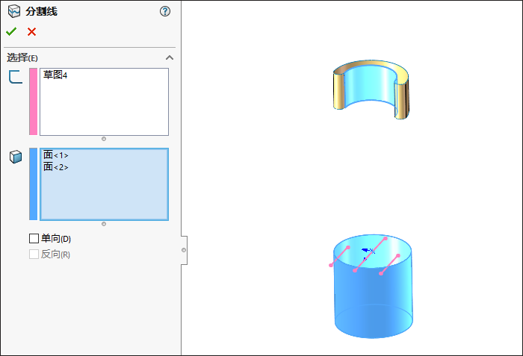The image size is (523, 356).
Task: Cancel the split line with red X
Action: 31,31
